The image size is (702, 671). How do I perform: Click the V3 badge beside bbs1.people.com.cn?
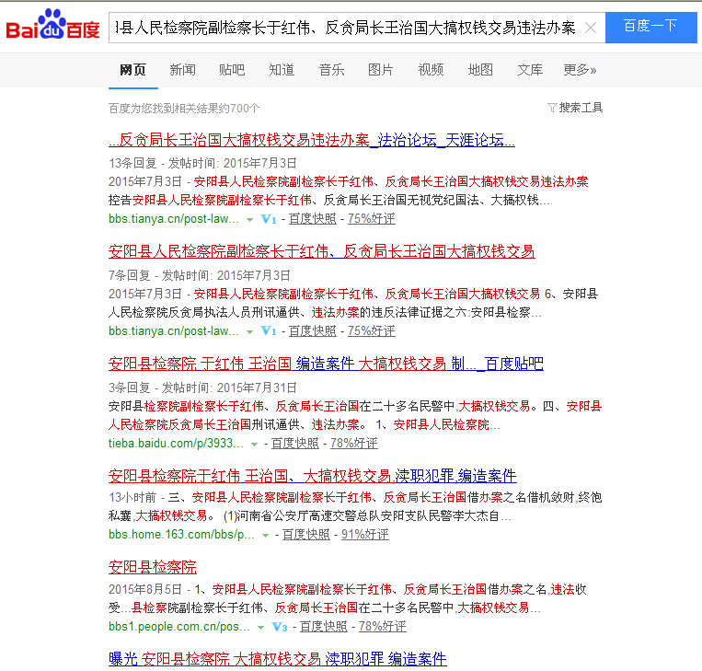point(280,627)
